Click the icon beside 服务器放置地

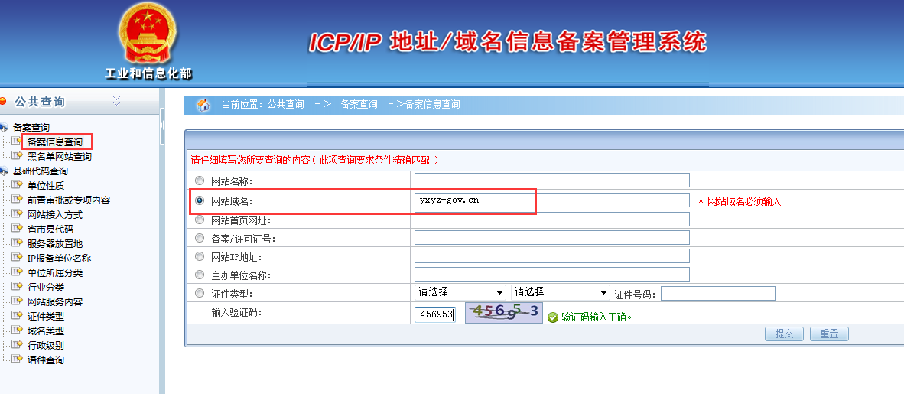click(17, 243)
